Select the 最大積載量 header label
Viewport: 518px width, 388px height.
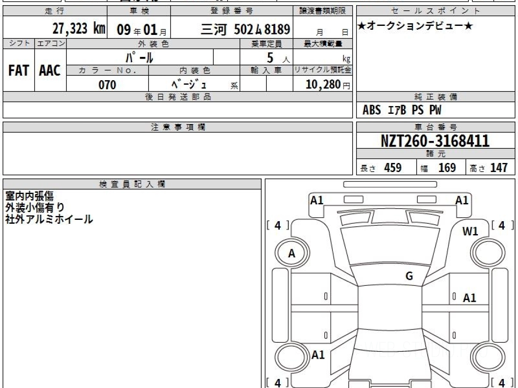323,44
